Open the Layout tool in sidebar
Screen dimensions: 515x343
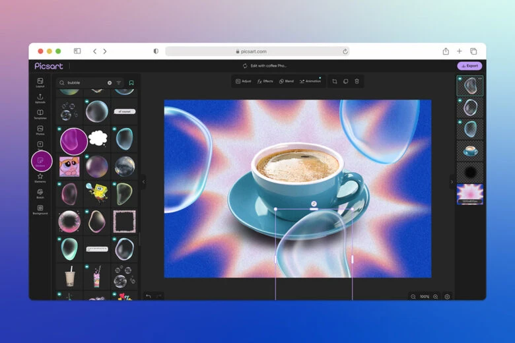(x=40, y=82)
